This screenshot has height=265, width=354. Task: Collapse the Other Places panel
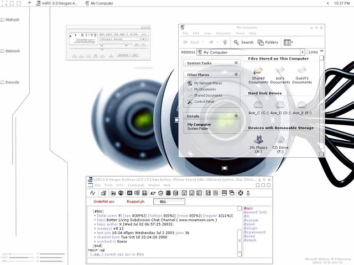click(236, 75)
